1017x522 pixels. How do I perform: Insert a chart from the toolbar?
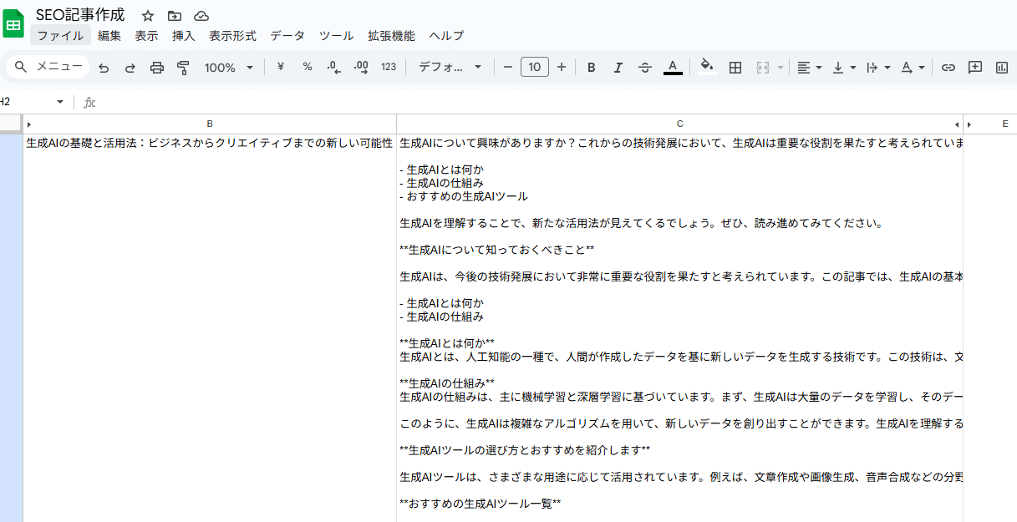1002,68
